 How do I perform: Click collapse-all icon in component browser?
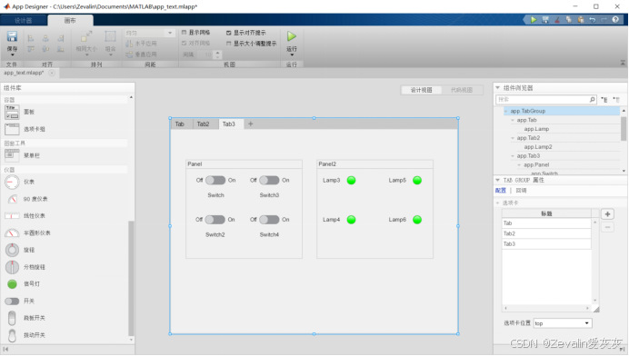[x=616, y=99]
